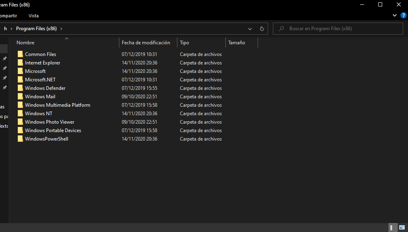Click the Windows NT folder icon

click(x=20, y=114)
